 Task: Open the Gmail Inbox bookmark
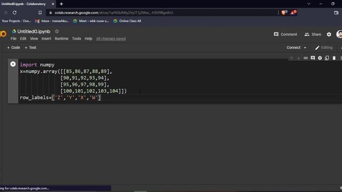pos(52,21)
